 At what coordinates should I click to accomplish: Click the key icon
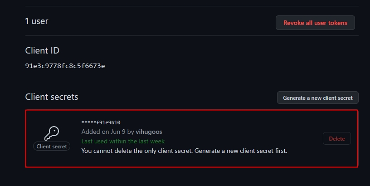click(x=52, y=133)
